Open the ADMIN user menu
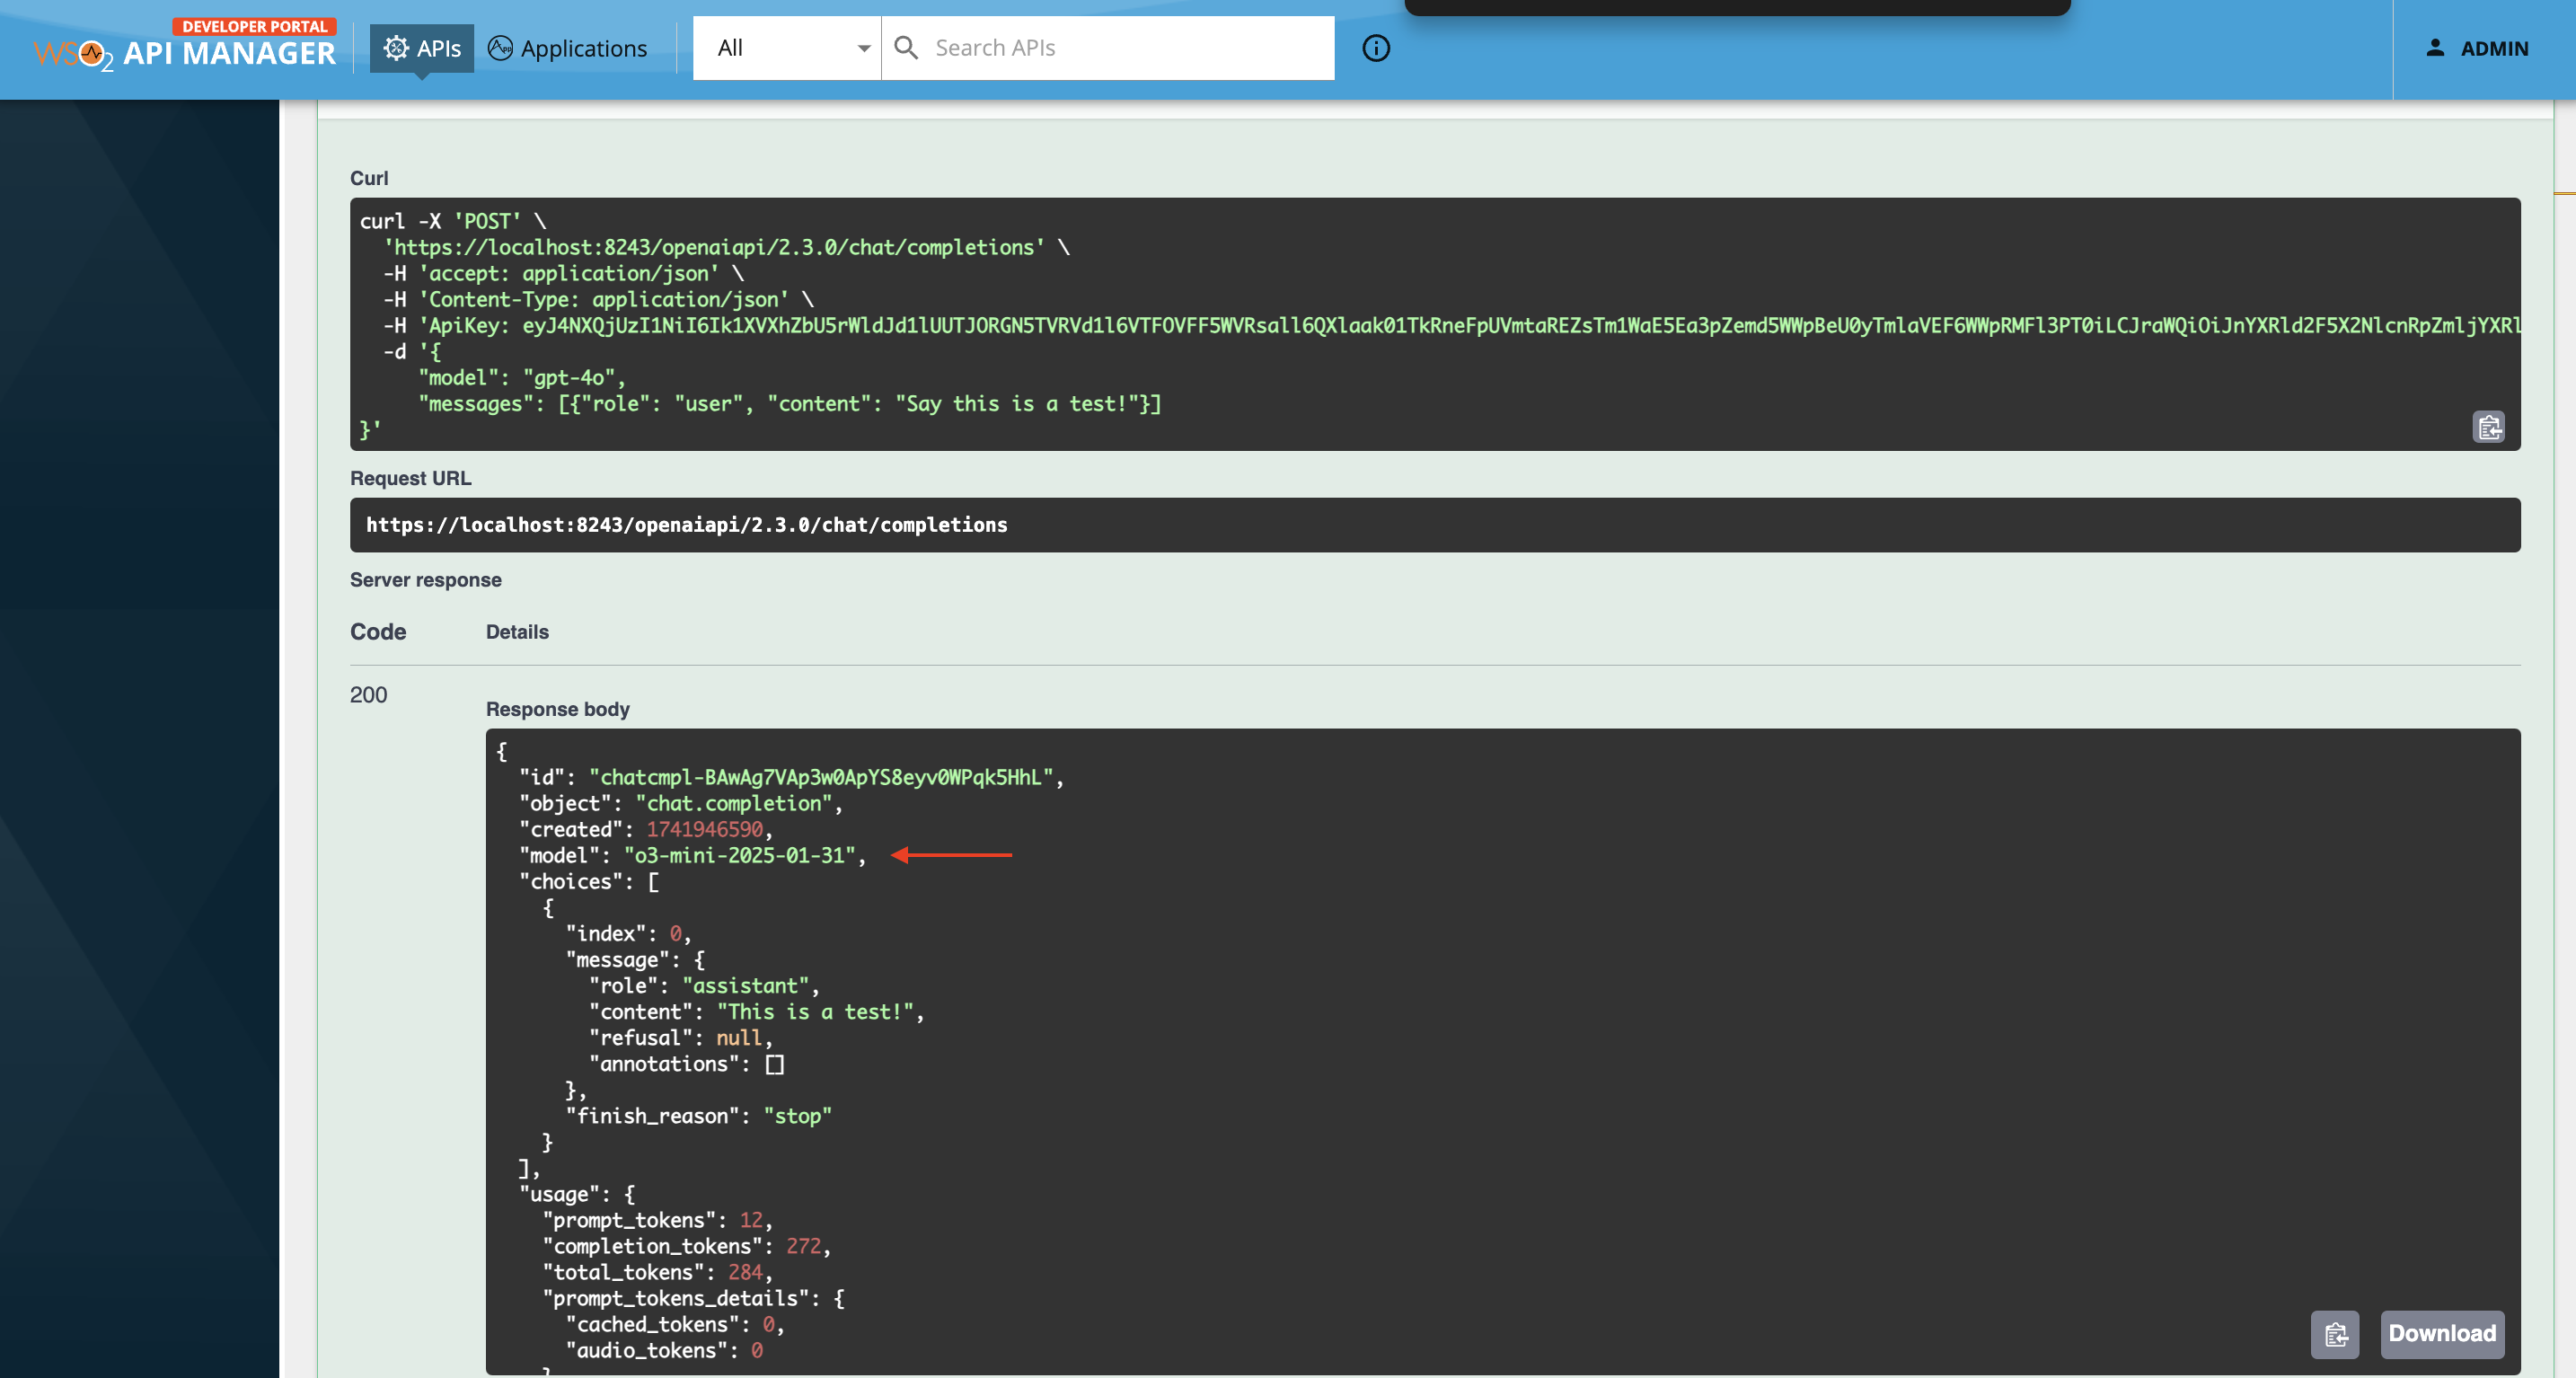 (x=2477, y=48)
